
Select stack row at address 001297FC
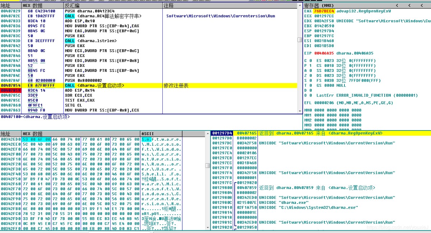pos(320,183)
